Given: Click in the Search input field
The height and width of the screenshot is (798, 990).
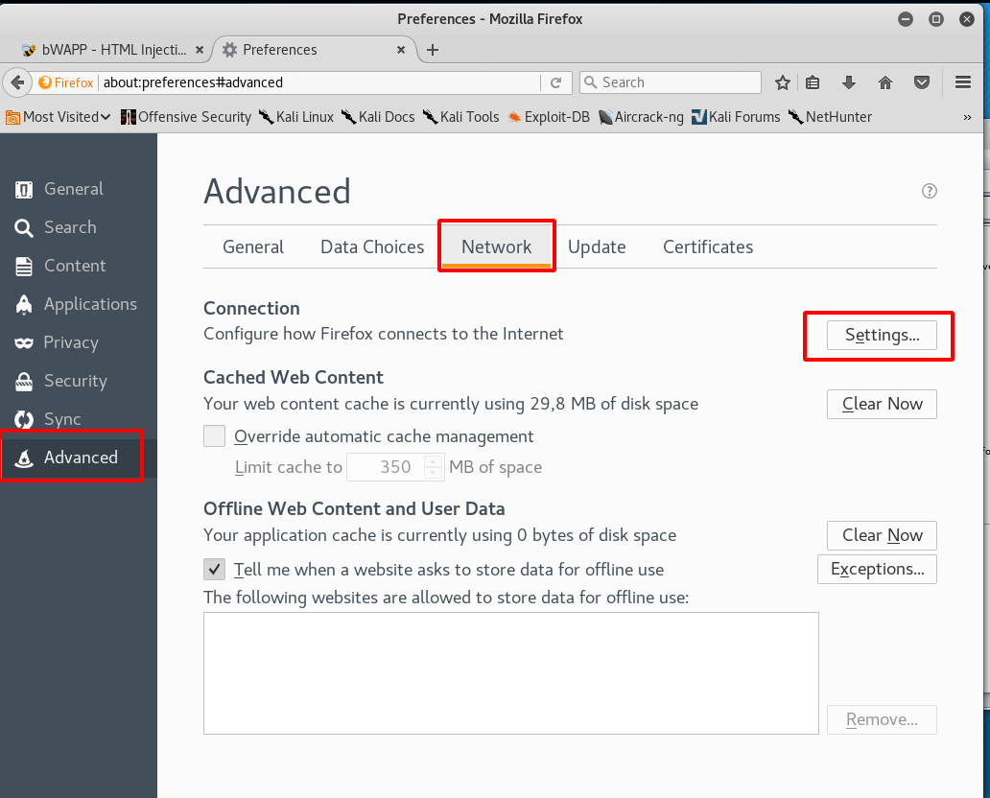Looking at the screenshot, I should 676,82.
